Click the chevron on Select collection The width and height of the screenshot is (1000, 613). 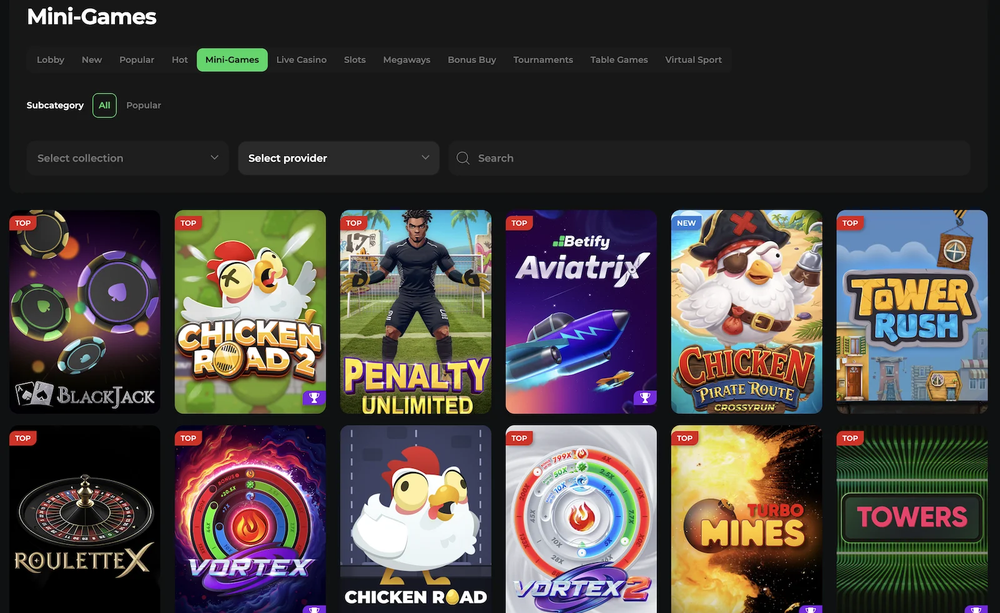click(214, 157)
